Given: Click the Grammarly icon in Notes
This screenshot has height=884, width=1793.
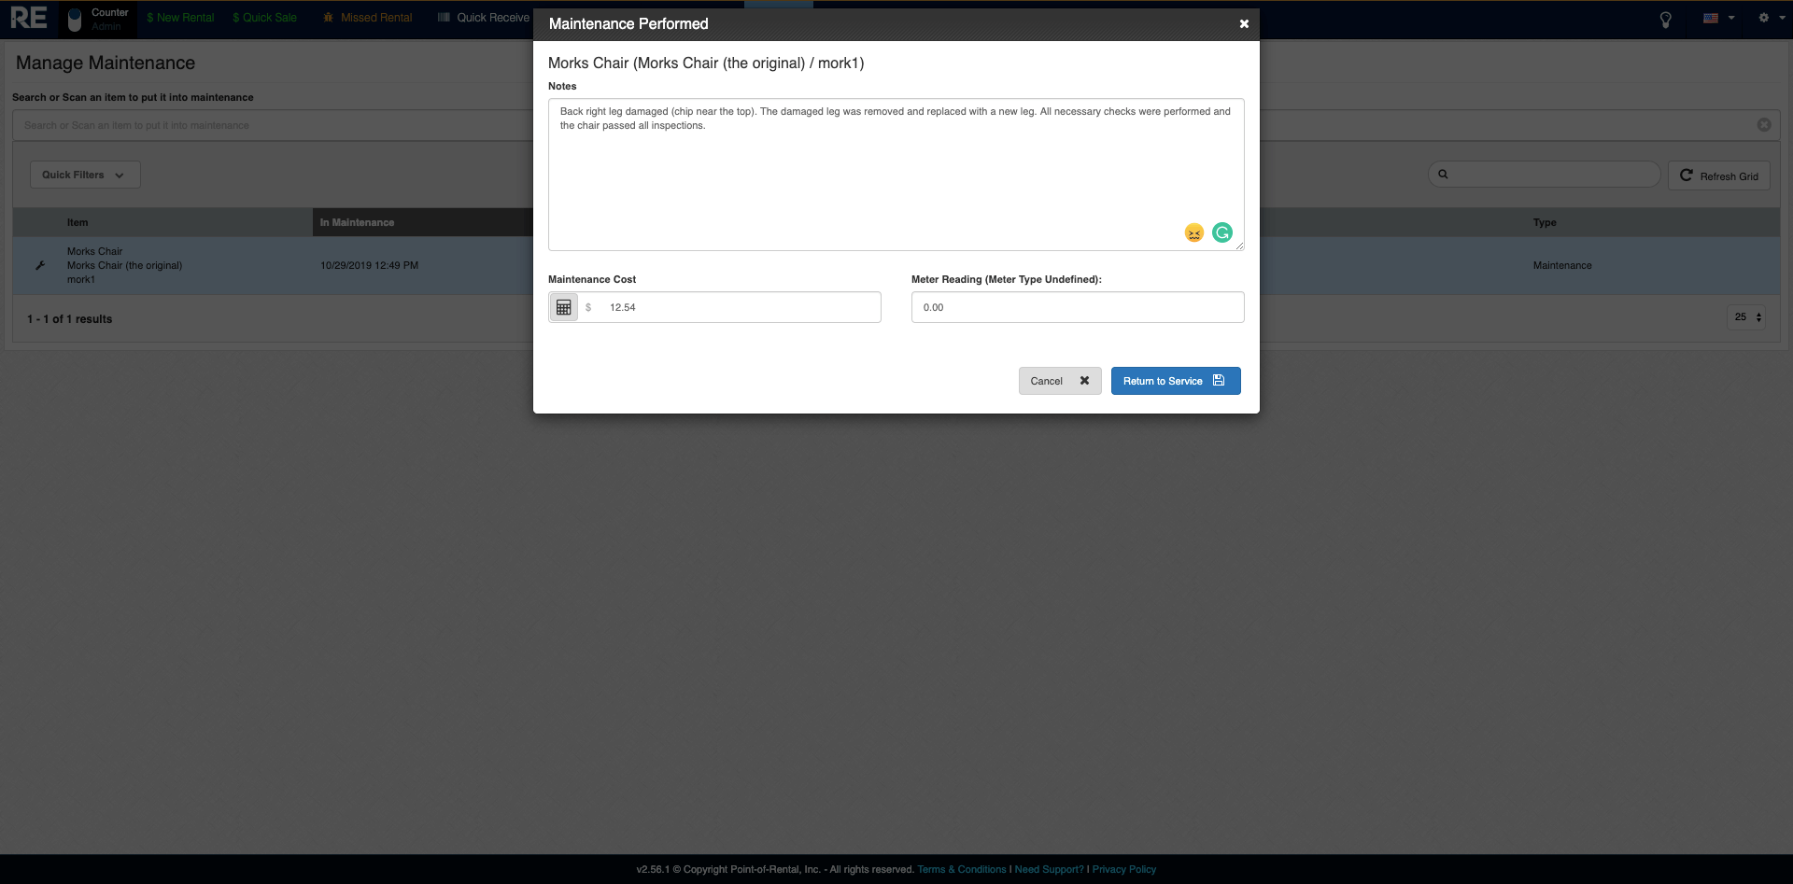Looking at the screenshot, I should coord(1221,232).
